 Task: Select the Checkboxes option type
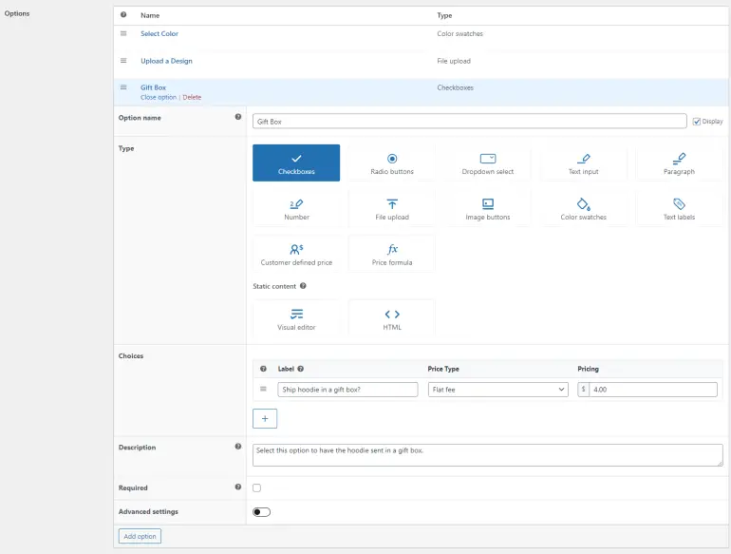tap(296, 162)
